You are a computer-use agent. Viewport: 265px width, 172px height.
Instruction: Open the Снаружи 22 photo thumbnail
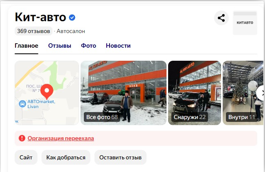coord(195,93)
